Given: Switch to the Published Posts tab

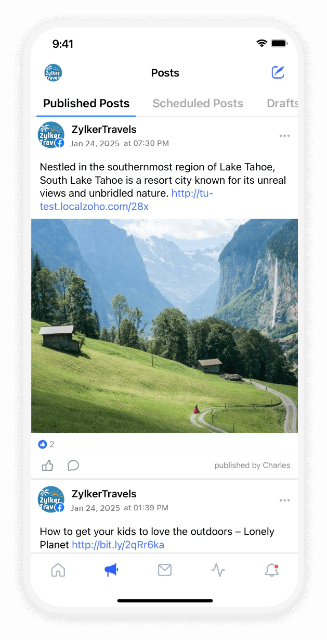Looking at the screenshot, I should 86,103.
